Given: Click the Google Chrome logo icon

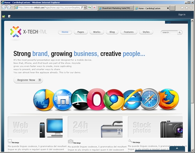Looking at the screenshot, I should coord(114,100).
